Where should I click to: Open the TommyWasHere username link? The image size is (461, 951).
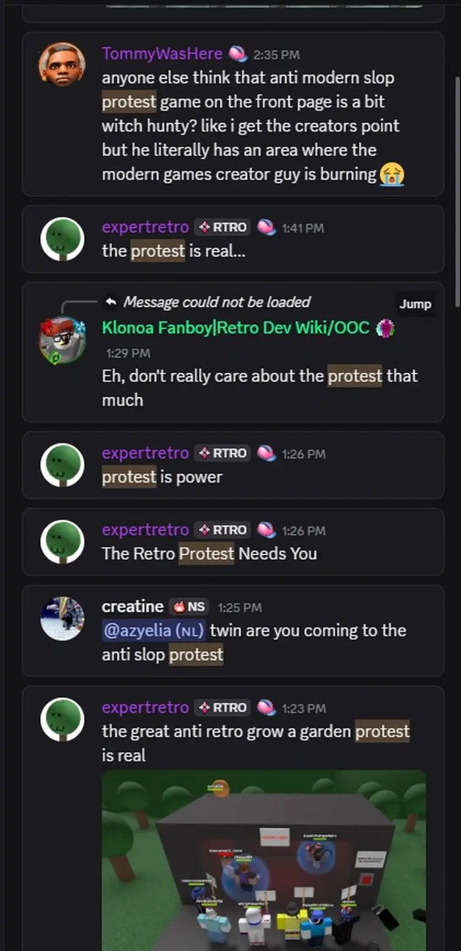[x=162, y=54]
